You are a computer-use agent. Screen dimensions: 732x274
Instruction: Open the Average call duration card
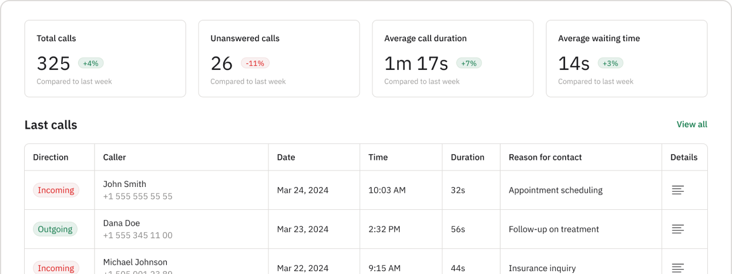pyautogui.click(x=453, y=59)
